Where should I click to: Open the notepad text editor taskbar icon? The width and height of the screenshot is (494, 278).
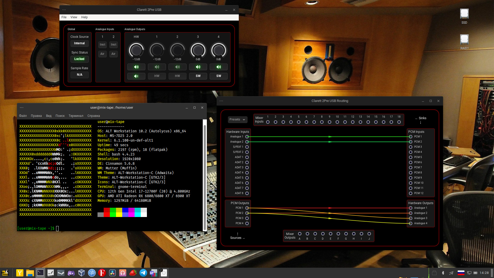coord(51,273)
